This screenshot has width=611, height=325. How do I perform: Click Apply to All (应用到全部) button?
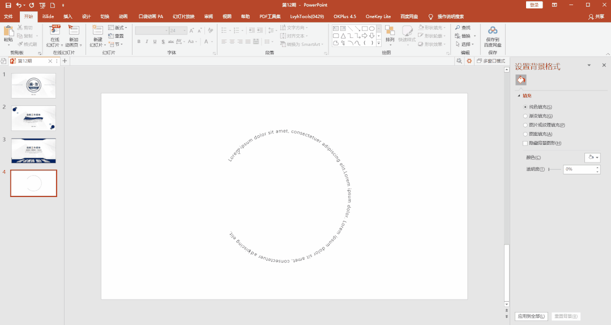click(x=531, y=317)
